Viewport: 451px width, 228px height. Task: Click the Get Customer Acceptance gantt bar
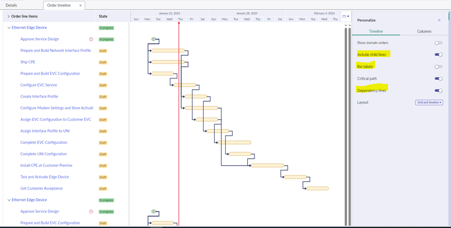(x=317, y=188)
